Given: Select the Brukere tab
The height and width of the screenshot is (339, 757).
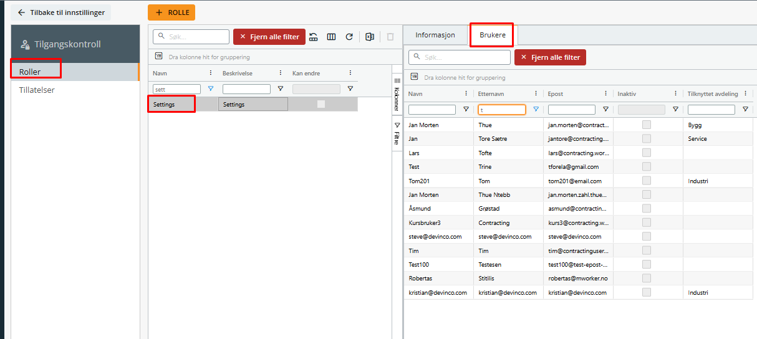Looking at the screenshot, I should (x=492, y=35).
